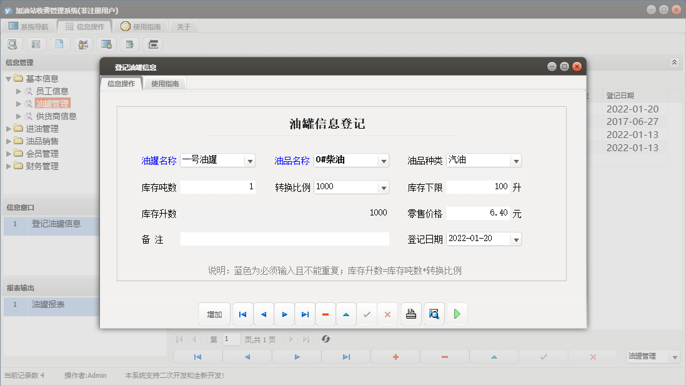The height and width of the screenshot is (386, 686).
Task: Jump to last record using dialog navigation icon
Action: (x=305, y=314)
